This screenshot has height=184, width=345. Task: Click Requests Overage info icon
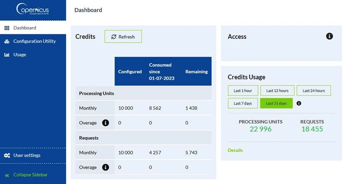pos(105,167)
